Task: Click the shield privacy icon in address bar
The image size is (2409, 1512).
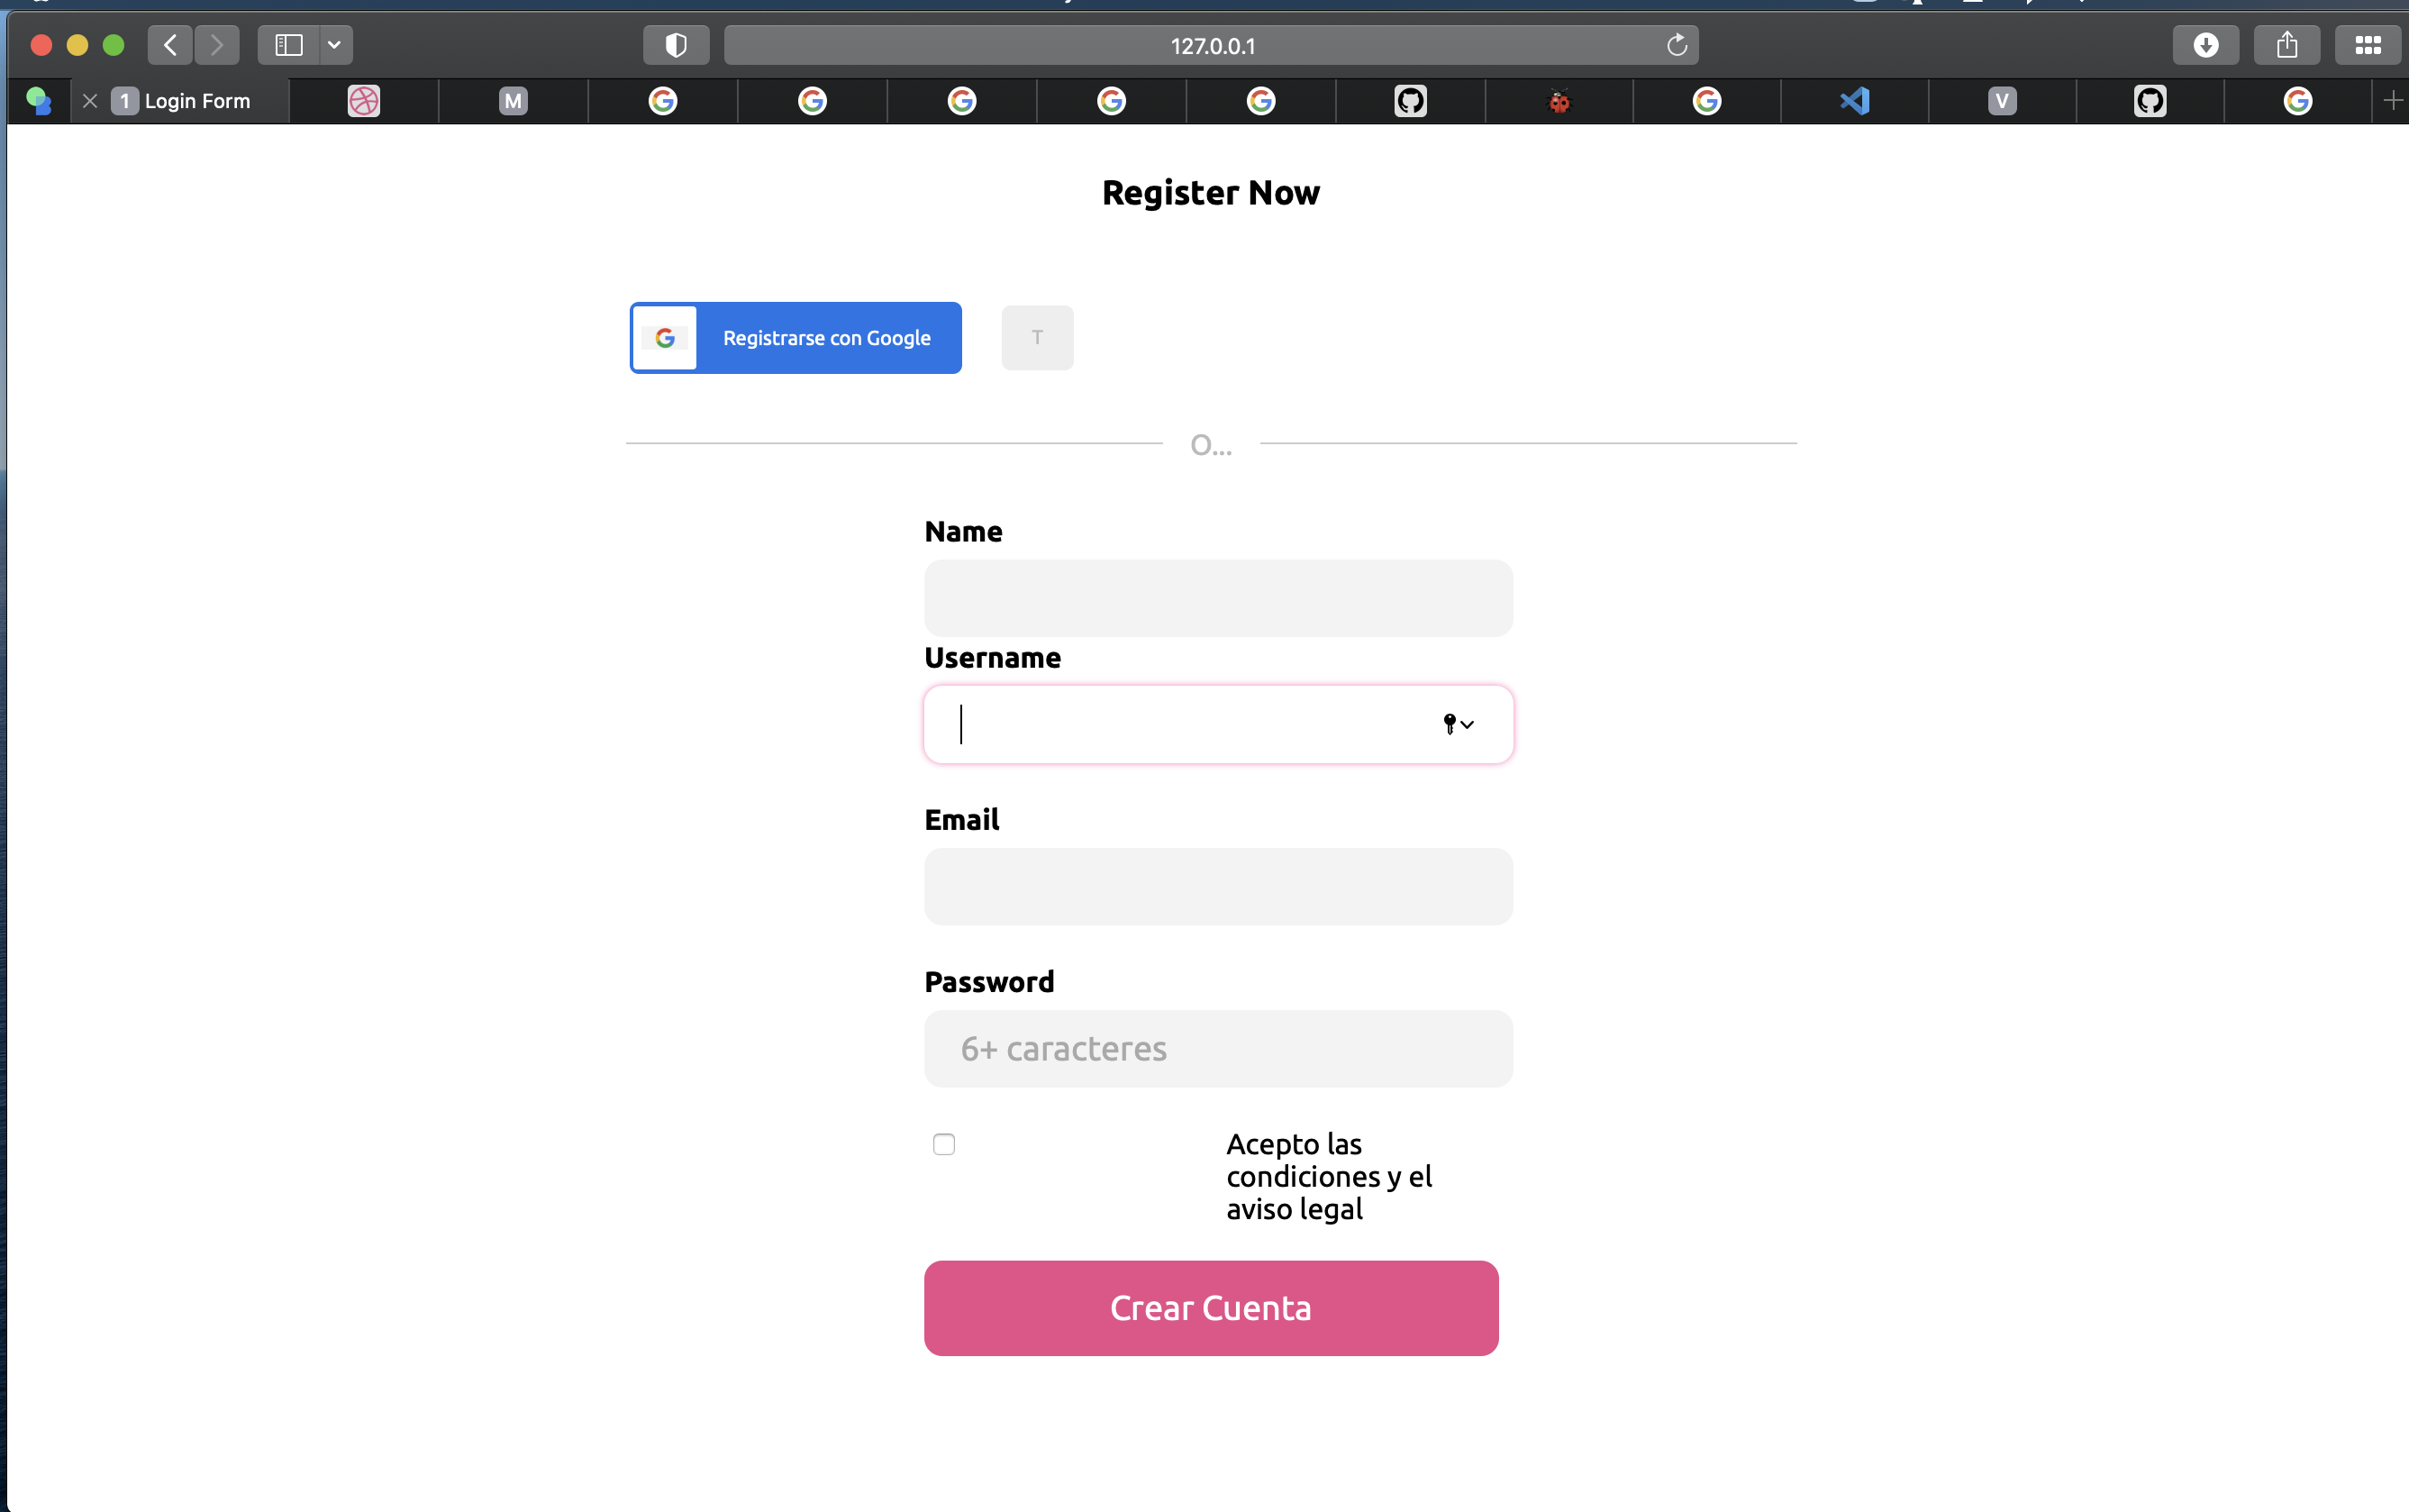Action: coord(676,44)
